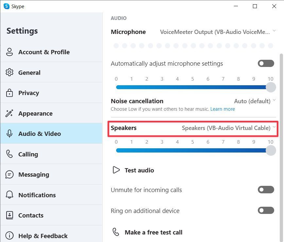Open the Learn more link about noise cancellation

pyautogui.click(x=222, y=109)
